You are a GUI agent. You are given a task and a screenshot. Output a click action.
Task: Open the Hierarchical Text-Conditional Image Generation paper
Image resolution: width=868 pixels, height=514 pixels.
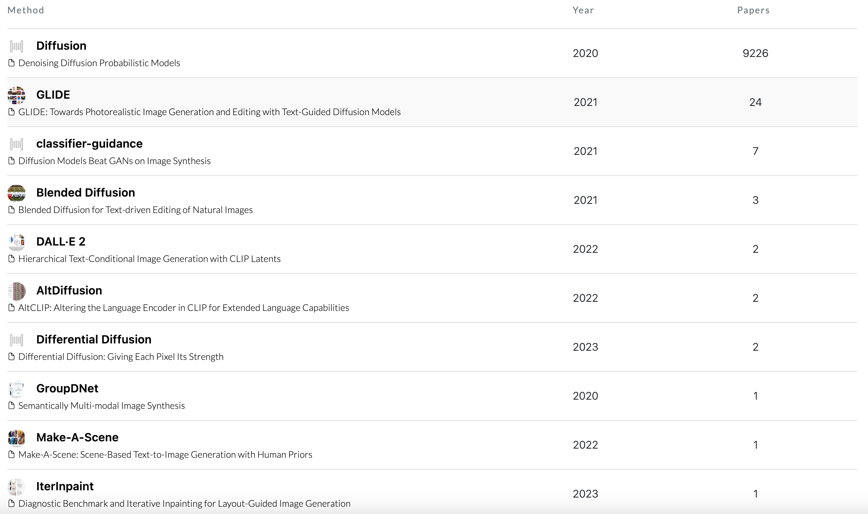(149, 259)
